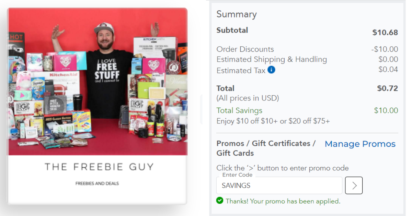Click the Order Discounts line
Screen dimensions: 412x216
[245, 49]
